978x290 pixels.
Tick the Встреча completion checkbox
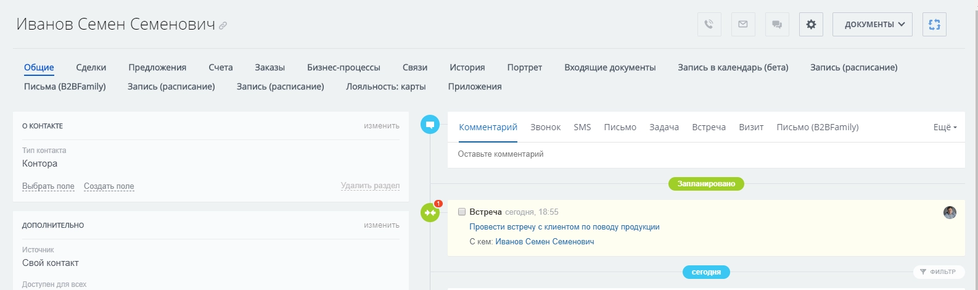click(x=462, y=212)
